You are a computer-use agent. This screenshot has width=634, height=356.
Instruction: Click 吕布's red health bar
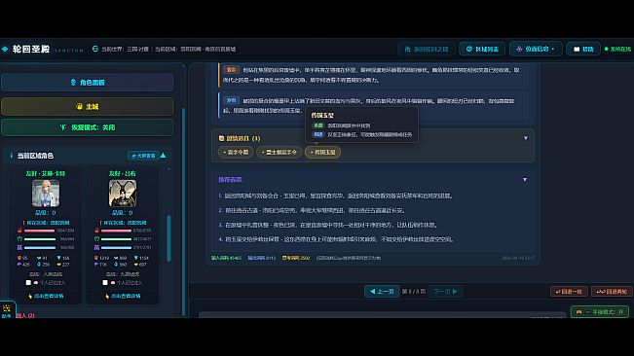116,231
